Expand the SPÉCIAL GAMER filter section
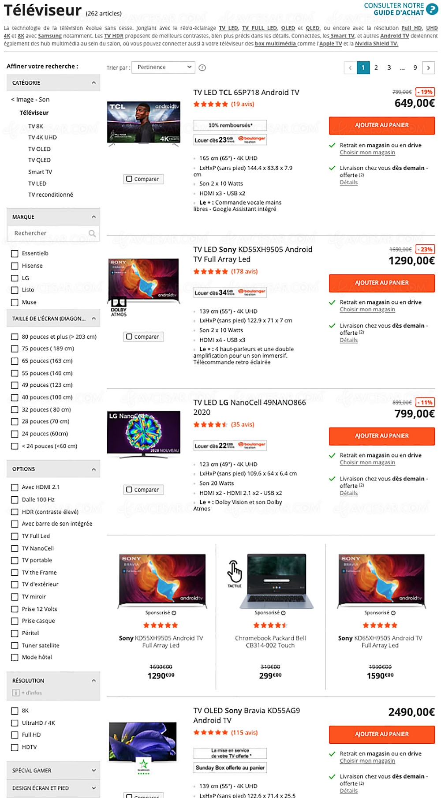The image size is (441, 798). 93,770
